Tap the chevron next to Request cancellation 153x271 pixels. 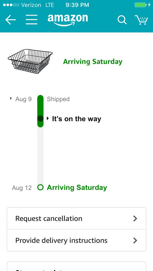(135, 219)
